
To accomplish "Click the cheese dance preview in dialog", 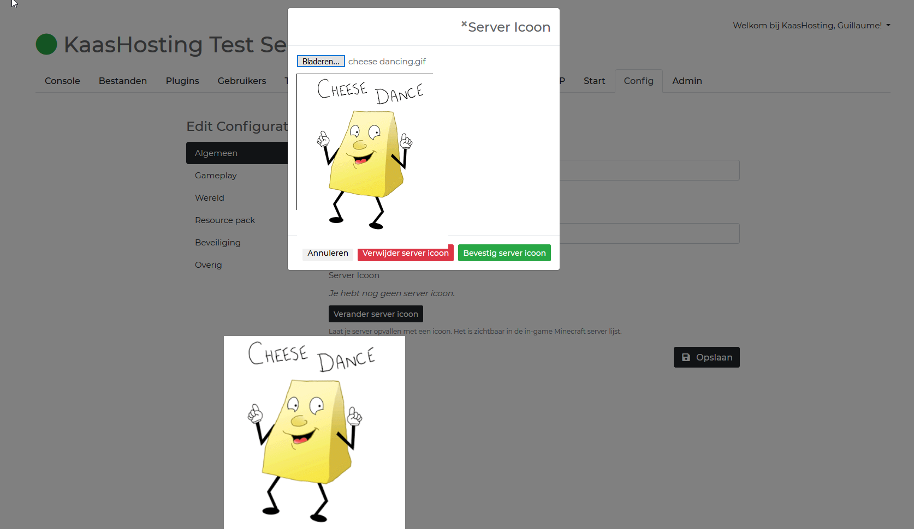I will 365,153.
